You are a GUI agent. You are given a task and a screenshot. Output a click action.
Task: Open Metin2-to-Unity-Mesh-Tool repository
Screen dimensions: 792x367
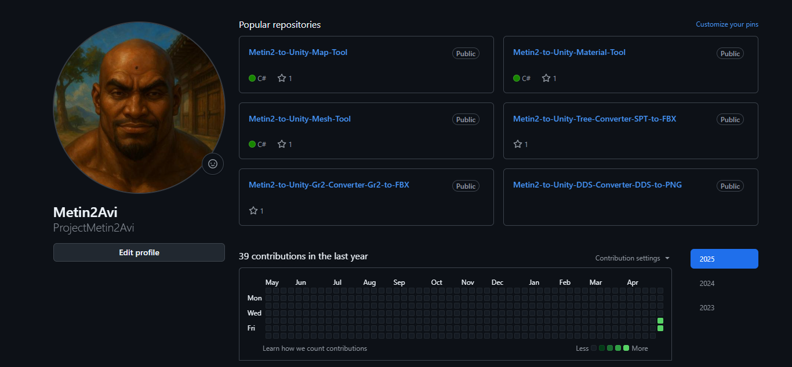300,119
